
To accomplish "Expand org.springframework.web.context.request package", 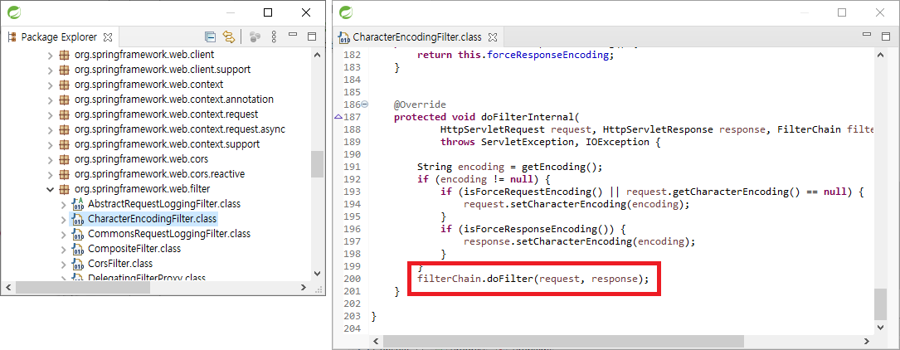I will (x=50, y=114).
